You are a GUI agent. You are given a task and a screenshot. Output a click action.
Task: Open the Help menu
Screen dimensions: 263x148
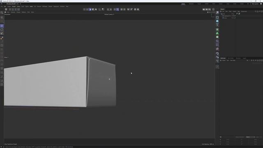tap(67, 7)
